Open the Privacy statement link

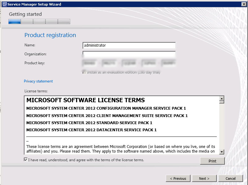pos(38,81)
